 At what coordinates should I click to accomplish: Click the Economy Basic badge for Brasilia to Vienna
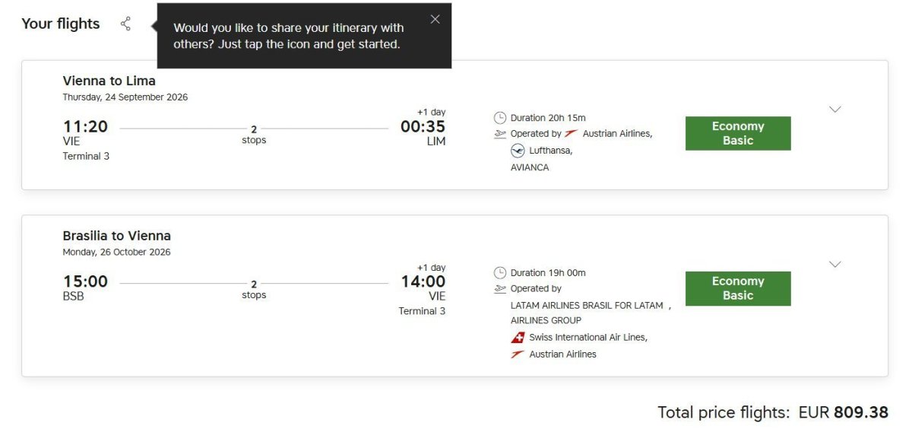pyautogui.click(x=737, y=288)
